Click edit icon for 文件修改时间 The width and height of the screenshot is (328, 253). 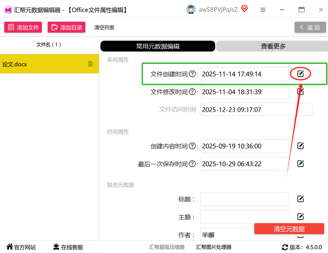[300, 91]
